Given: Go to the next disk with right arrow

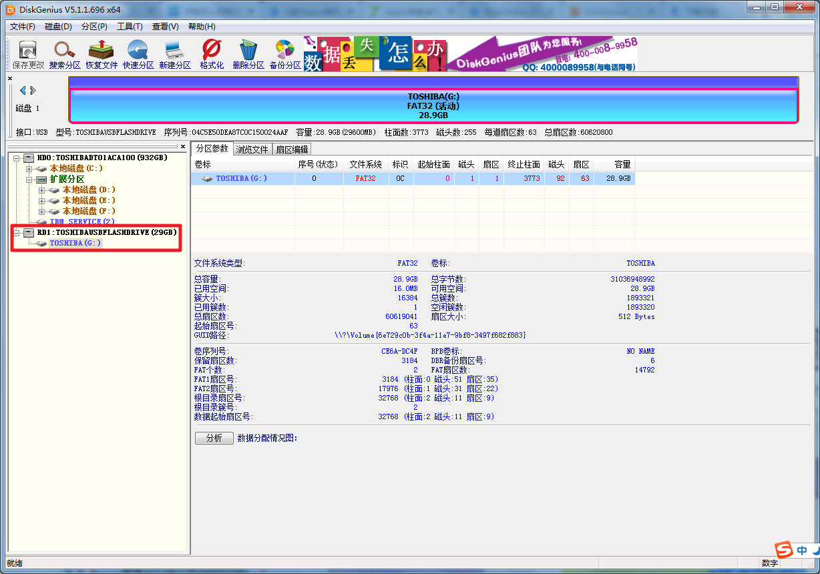Looking at the screenshot, I should pyautogui.click(x=33, y=90).
